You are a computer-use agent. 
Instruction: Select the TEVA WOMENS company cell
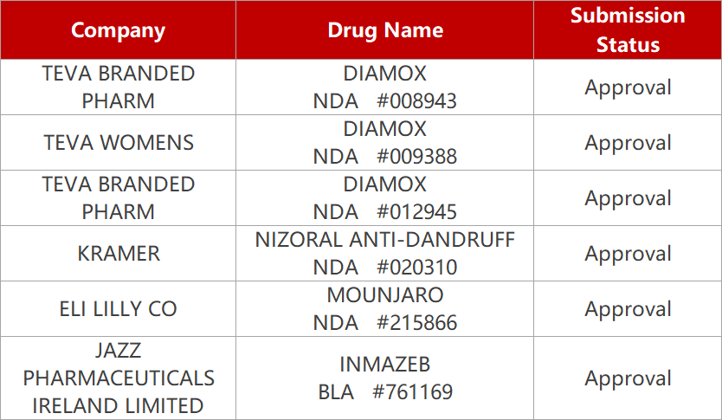[x=118, y=143]
